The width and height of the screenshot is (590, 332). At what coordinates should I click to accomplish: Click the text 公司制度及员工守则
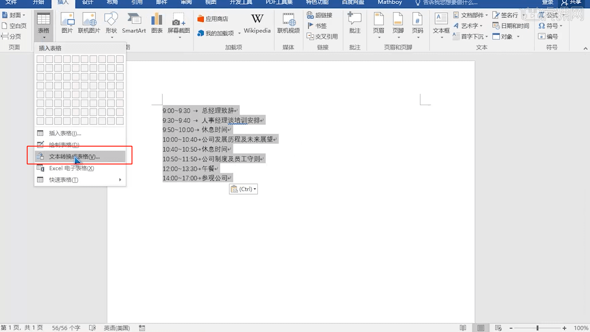tap(231, 159)
